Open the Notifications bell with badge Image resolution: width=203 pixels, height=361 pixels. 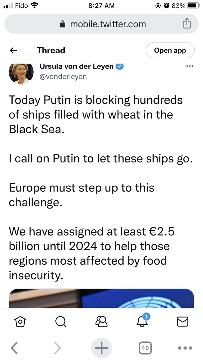pos(142,322)
